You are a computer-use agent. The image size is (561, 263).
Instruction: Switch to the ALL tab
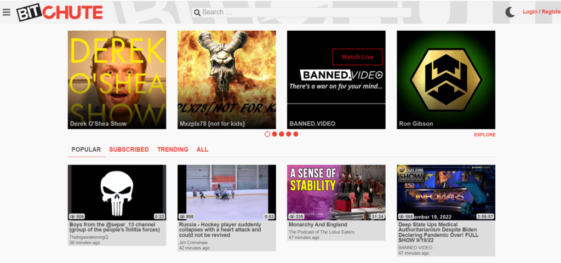202,150
